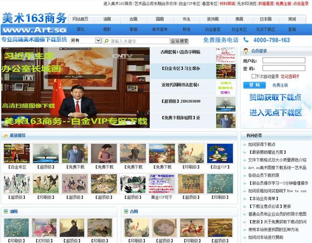The height and width of the screenshot is (243, 312).
Task: Click the arrow bullet before 【本站业务清单】
Action: (x=244, y=199)
